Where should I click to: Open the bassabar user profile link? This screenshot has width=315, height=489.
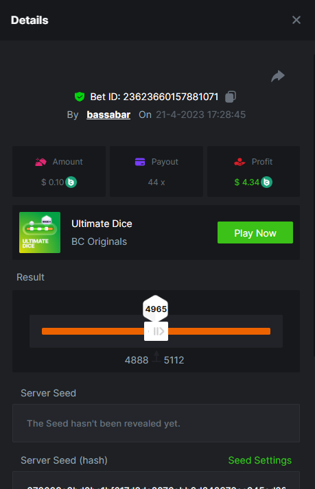(x=108, y=115)
